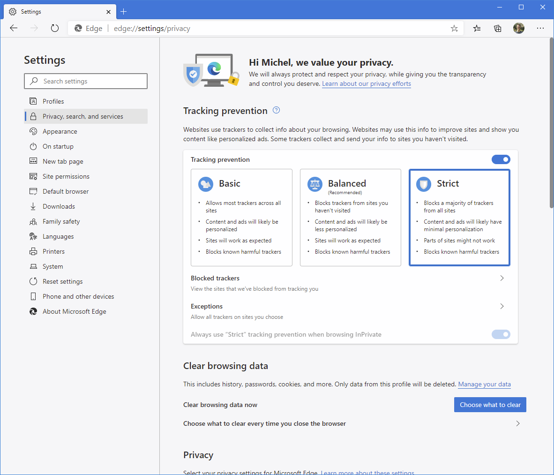Viewport: 554px width, 475px height.
Task: Open the Collections icon in toolbar
Action: (x=498, y=29)
